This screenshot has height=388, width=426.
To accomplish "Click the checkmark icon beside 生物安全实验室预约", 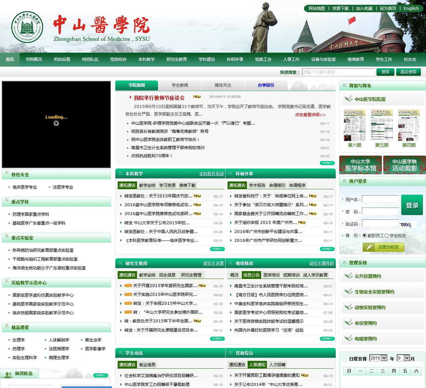I will pyautogui.click(x=348, y=292).
